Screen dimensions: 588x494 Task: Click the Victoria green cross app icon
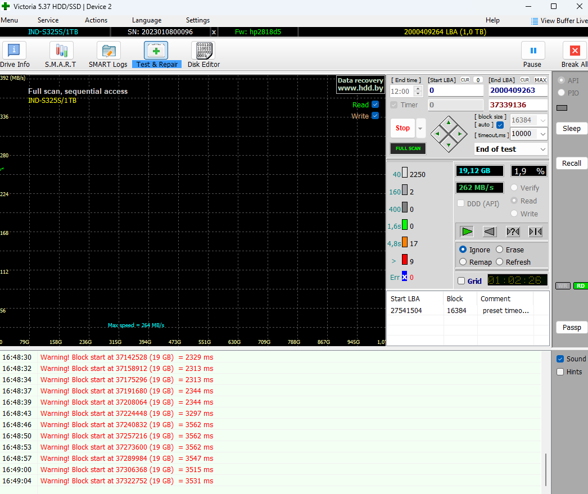pos(6,6)
